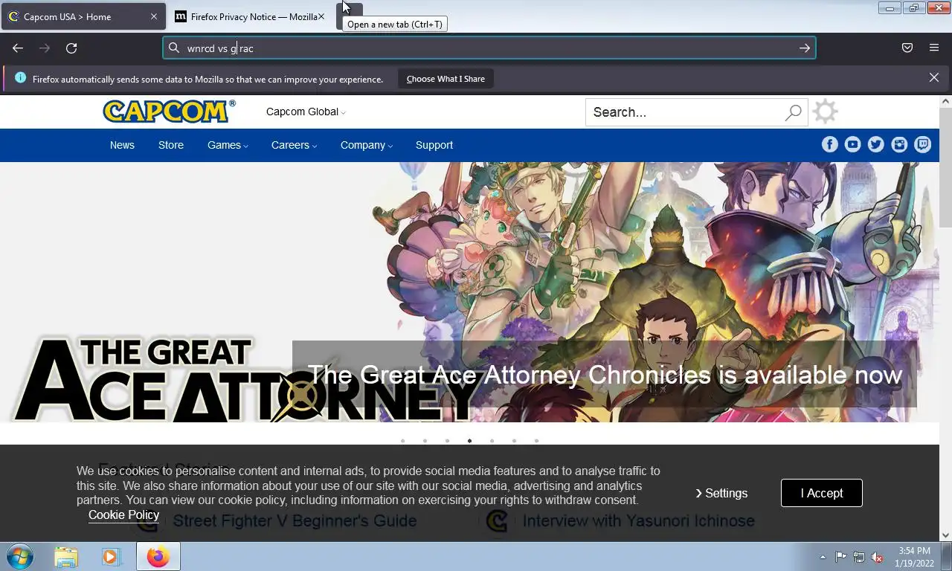Open the Support menu item
This screenshot has height=571, width=952.
pos(434,145)
